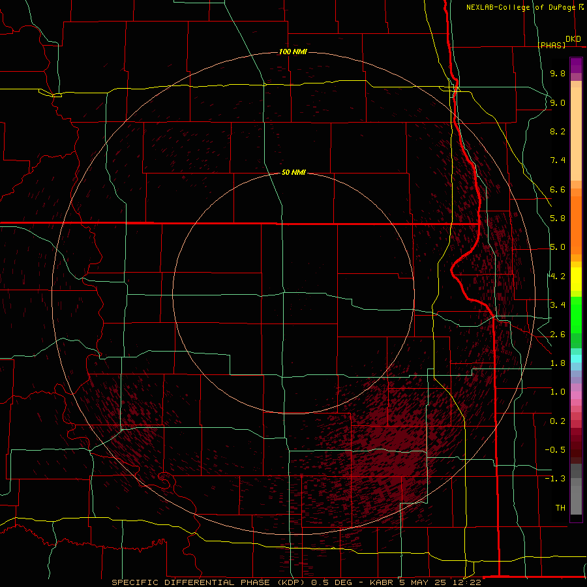Click the cyan band of the color bar
Screen dimensions: 587x587
click(x=576, y=359)
